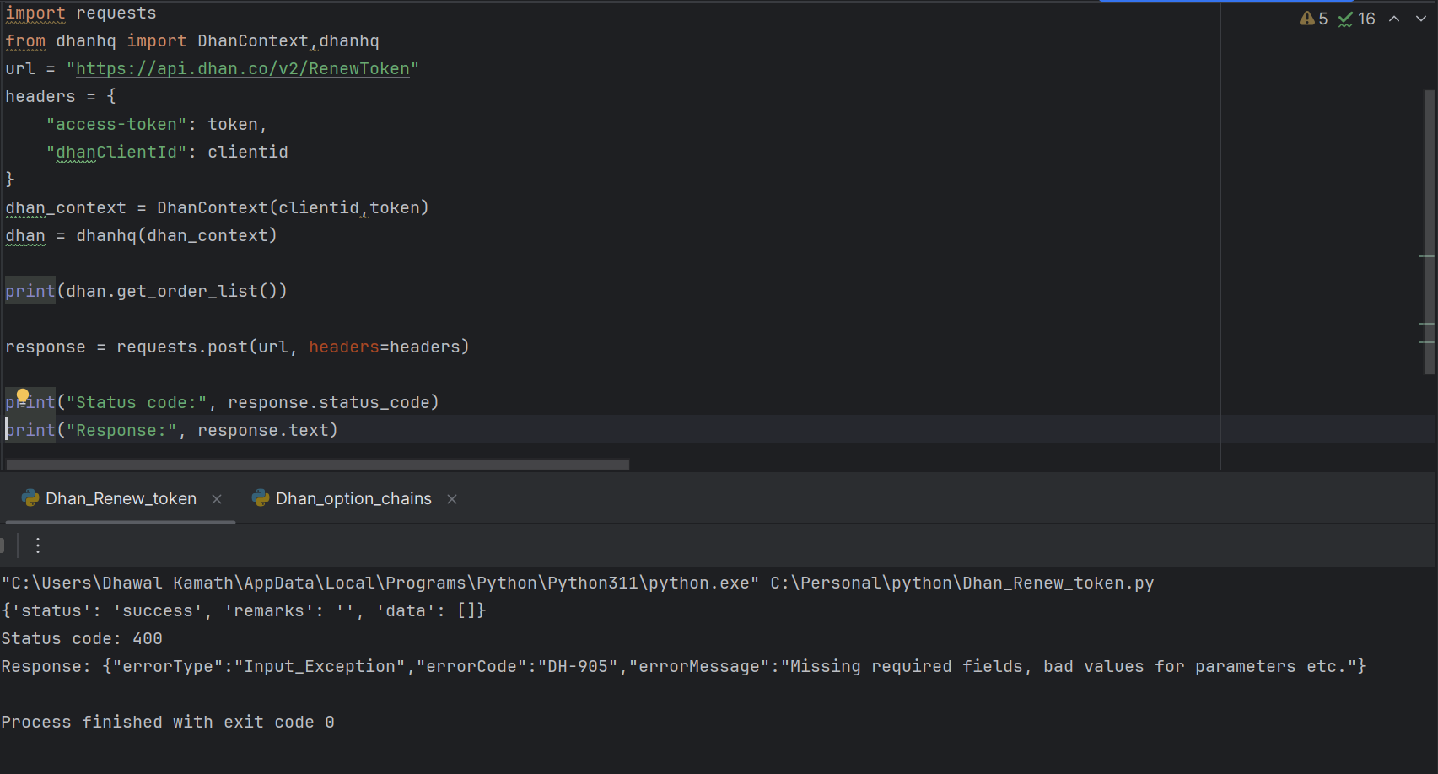Open the api.dhan.co RenewToken URL link

[242, 69]
